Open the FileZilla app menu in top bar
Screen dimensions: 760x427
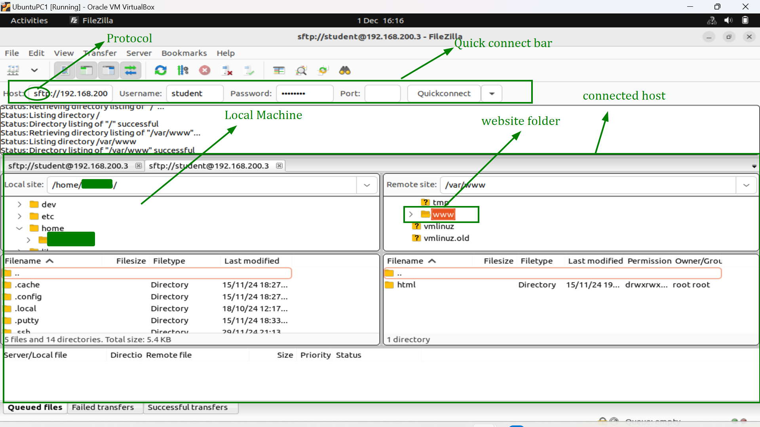[92, 21]
